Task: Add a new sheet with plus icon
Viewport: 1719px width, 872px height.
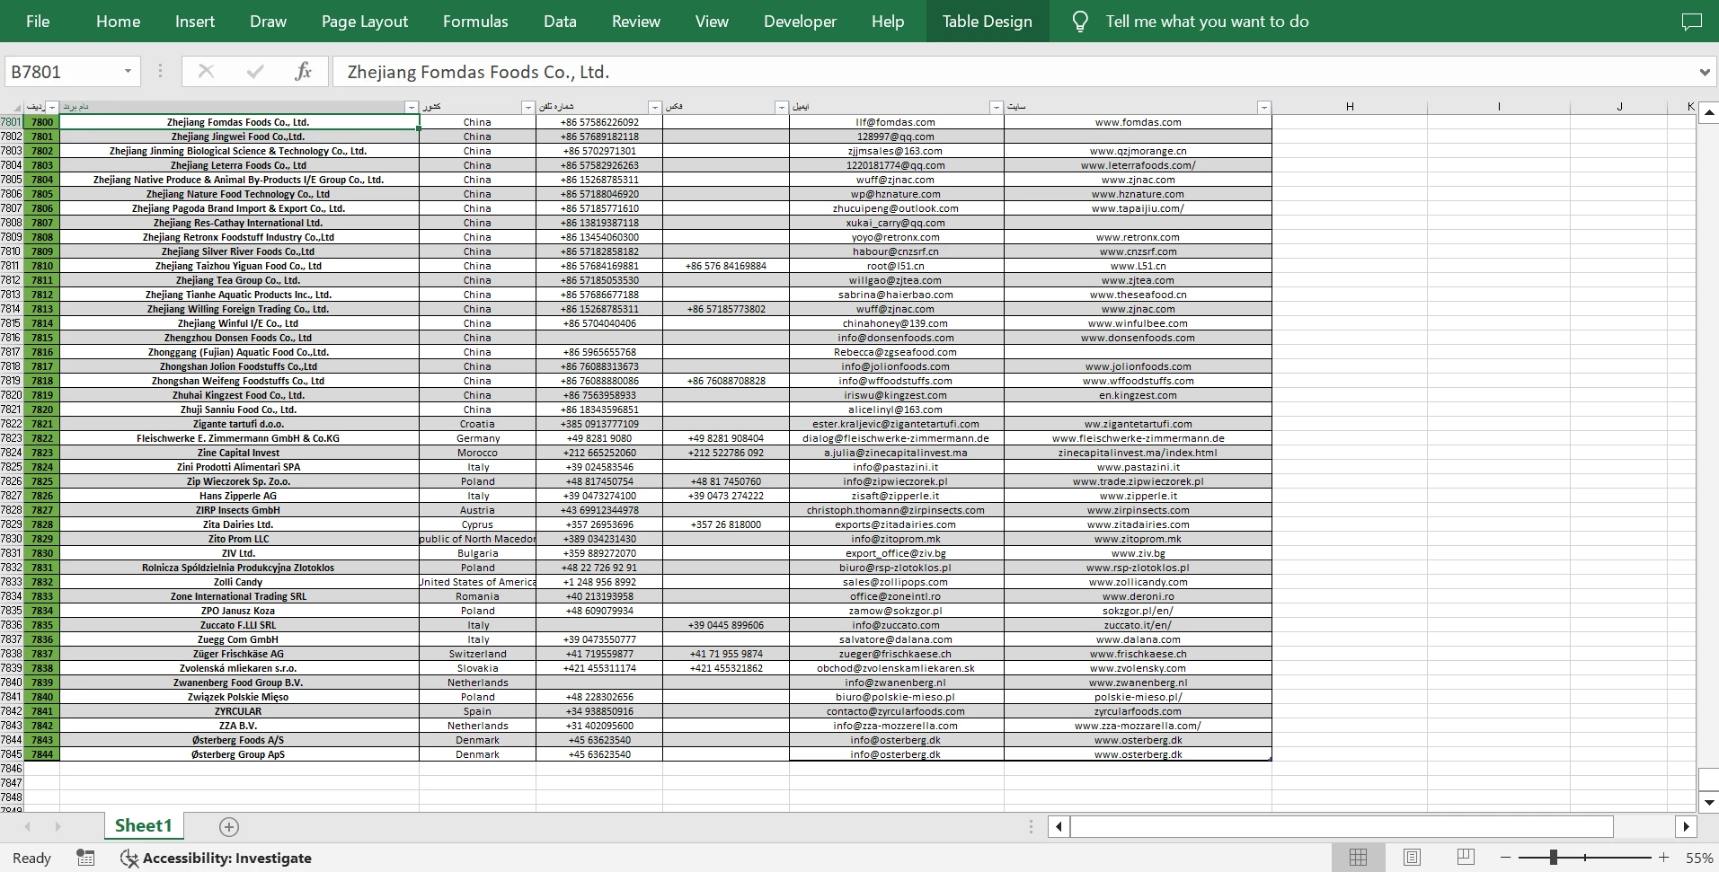Action: (229, 826)
